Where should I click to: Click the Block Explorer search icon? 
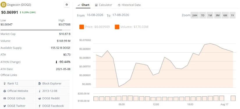tap(40, 84)
